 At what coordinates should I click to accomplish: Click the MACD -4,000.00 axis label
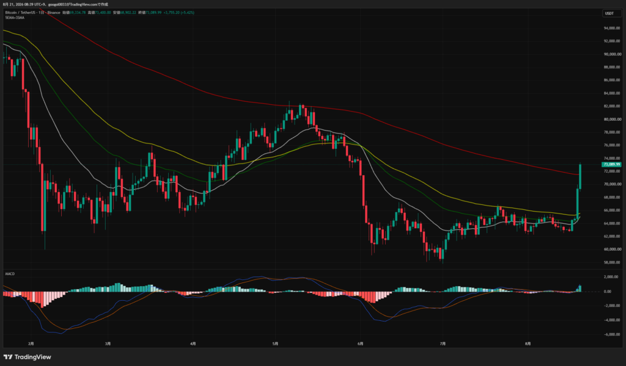pos(612,320)
